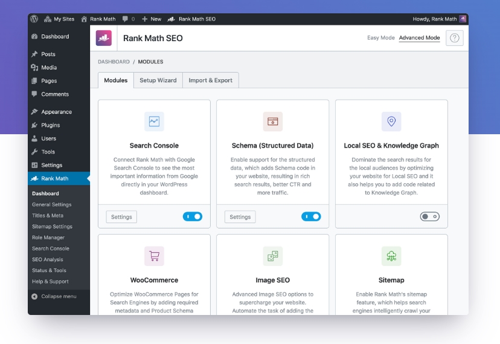Disable the Search Console module toggle
The width and height of the screenshot is (500, 344).
[x=193, y=216]
